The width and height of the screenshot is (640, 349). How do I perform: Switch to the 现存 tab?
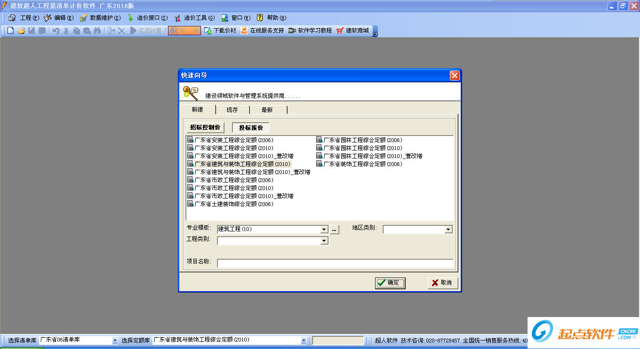[x=232, y=109]
